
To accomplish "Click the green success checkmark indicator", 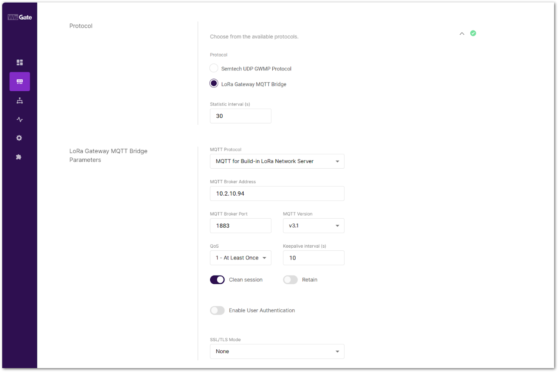I will 473,33.
